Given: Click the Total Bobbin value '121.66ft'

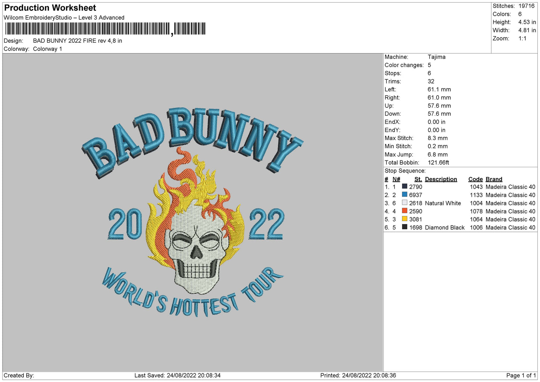Looking at the screenshot, I should (x=438, y=162).
